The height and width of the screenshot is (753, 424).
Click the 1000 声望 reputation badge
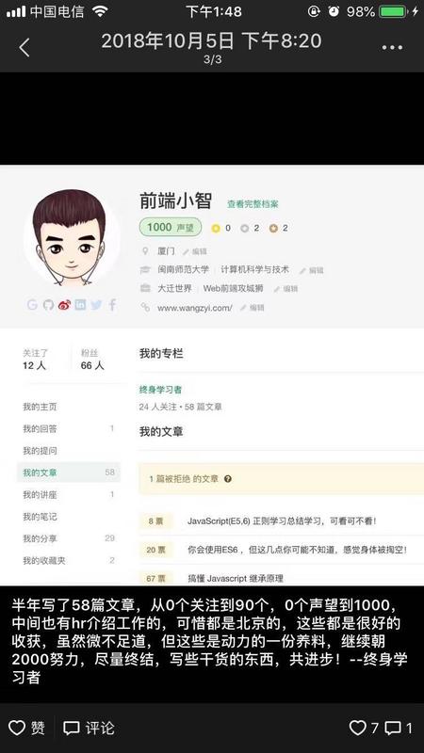click(x=171, y=227)
